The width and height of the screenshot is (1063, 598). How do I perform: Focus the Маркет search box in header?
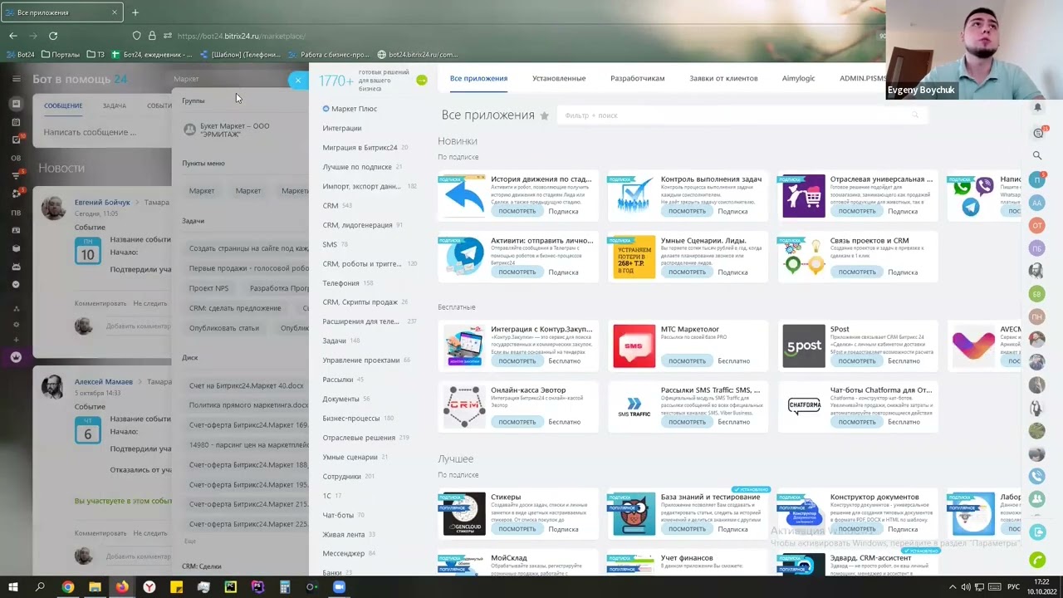pyautogui.click(x=232, y=79)
